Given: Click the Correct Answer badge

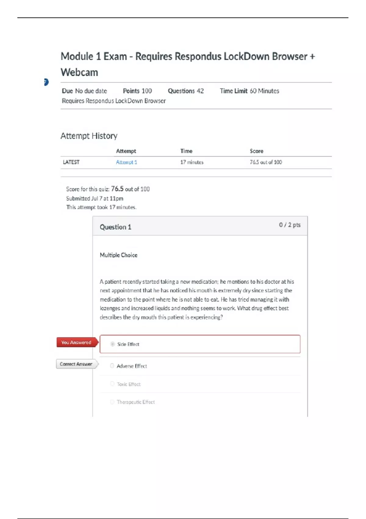Looking at the screenshot, I should coord(76,364).
